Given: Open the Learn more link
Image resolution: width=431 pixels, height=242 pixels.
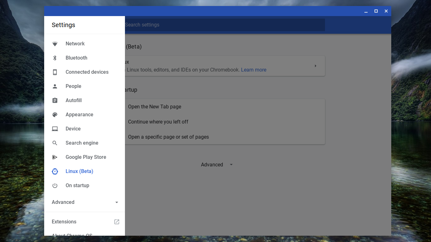Looking at the screenshot, I should [254, 70].
